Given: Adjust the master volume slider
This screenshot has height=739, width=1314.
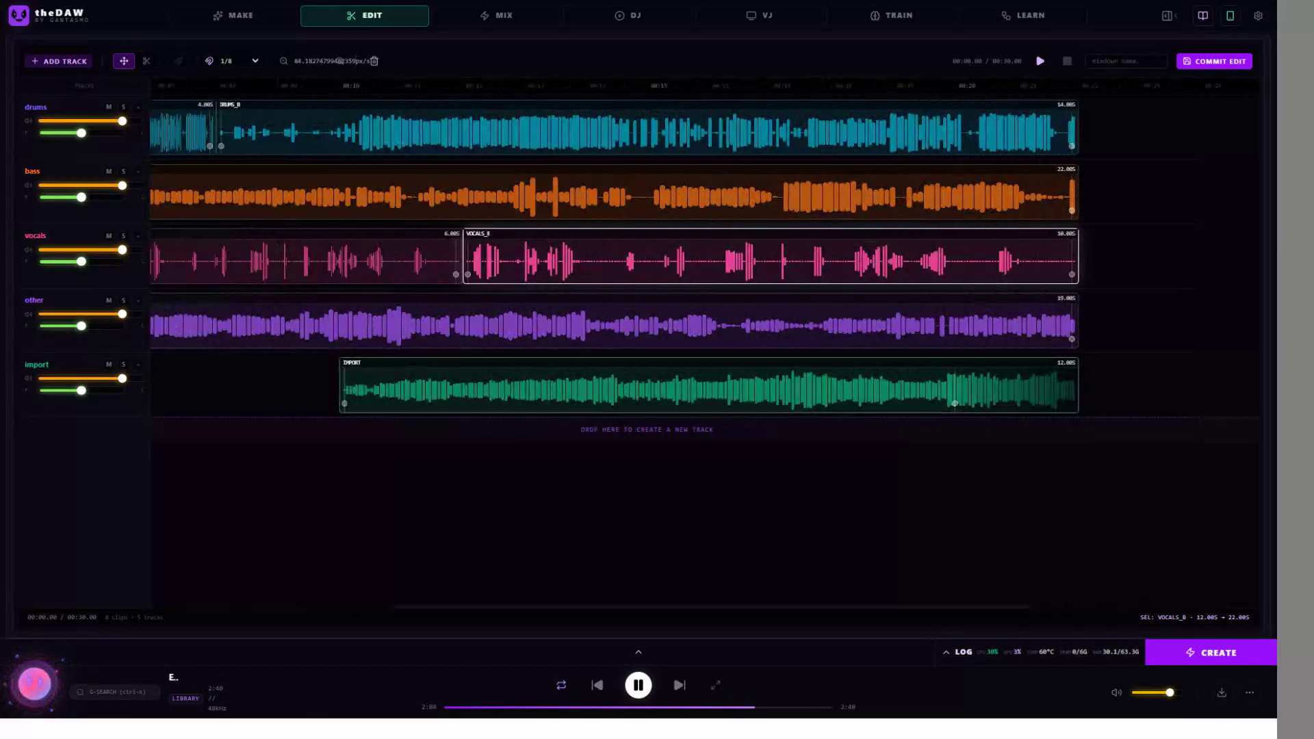Looking at the screenshot, I should (1154, 692).
